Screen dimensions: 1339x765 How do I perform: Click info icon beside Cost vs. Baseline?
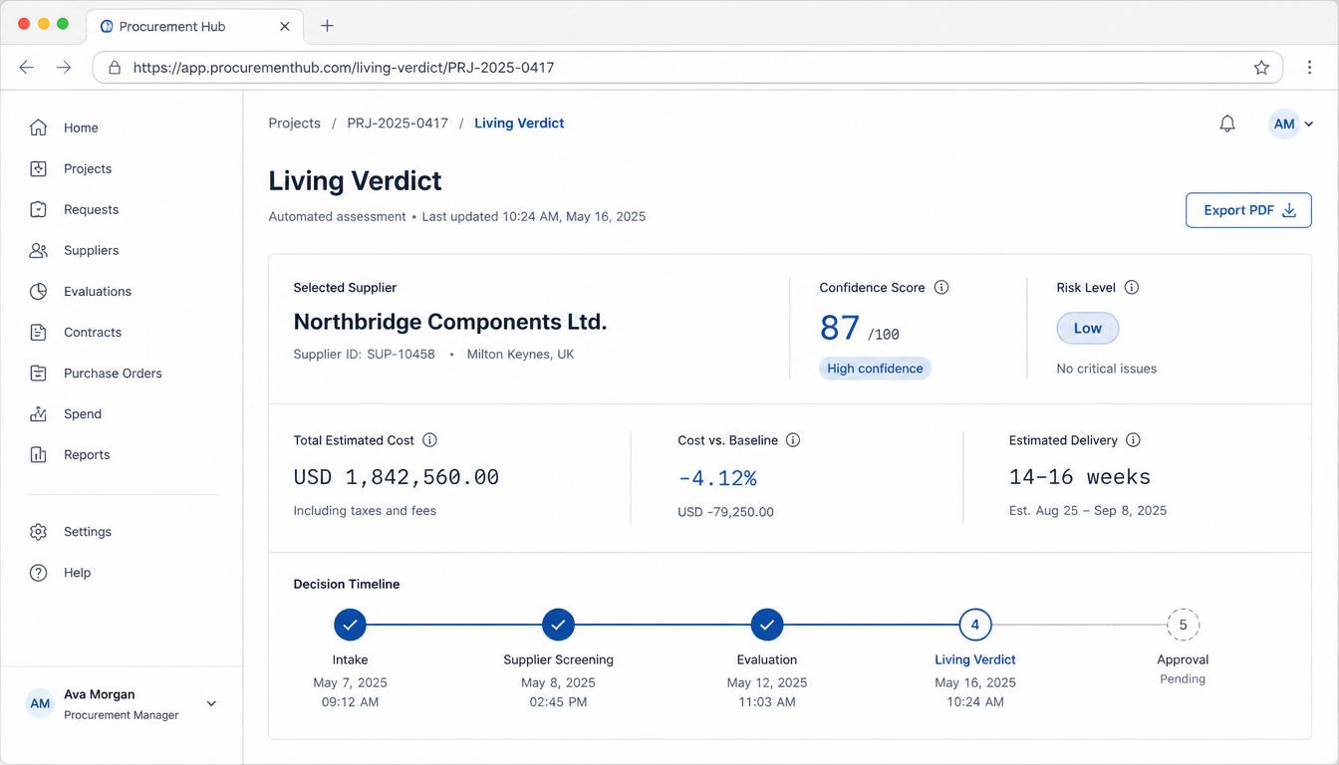click(793, 439)
